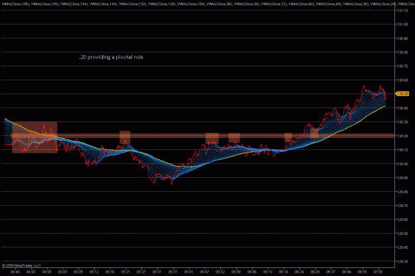The image size is (415, 276).
Task: Click the 130.00 price axis label
Action: click(402, 164)
